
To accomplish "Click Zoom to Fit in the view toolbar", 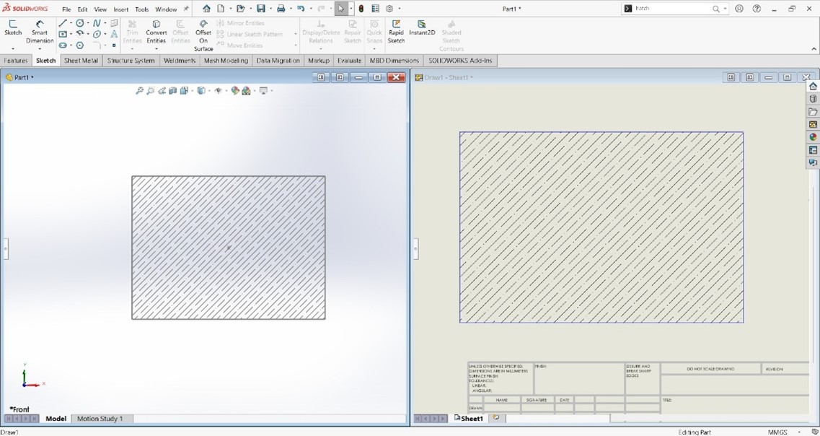I will click(140, 90).
